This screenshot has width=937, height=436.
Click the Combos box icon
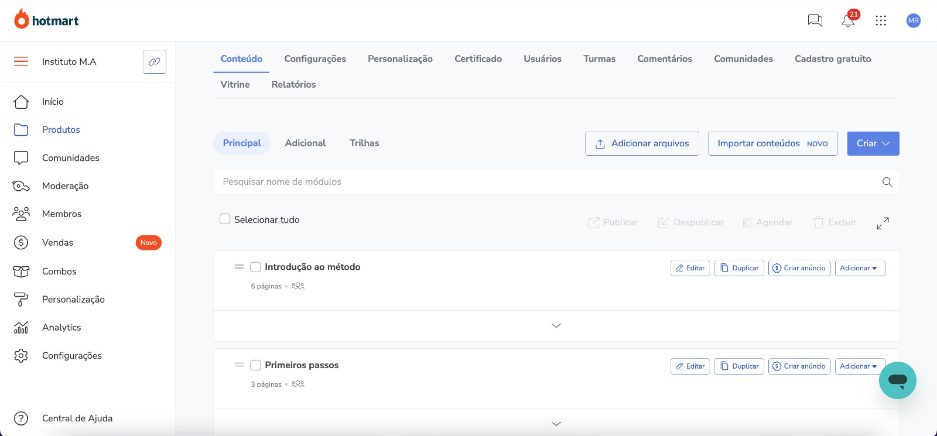pyautogui.click(x=21, y=271)
